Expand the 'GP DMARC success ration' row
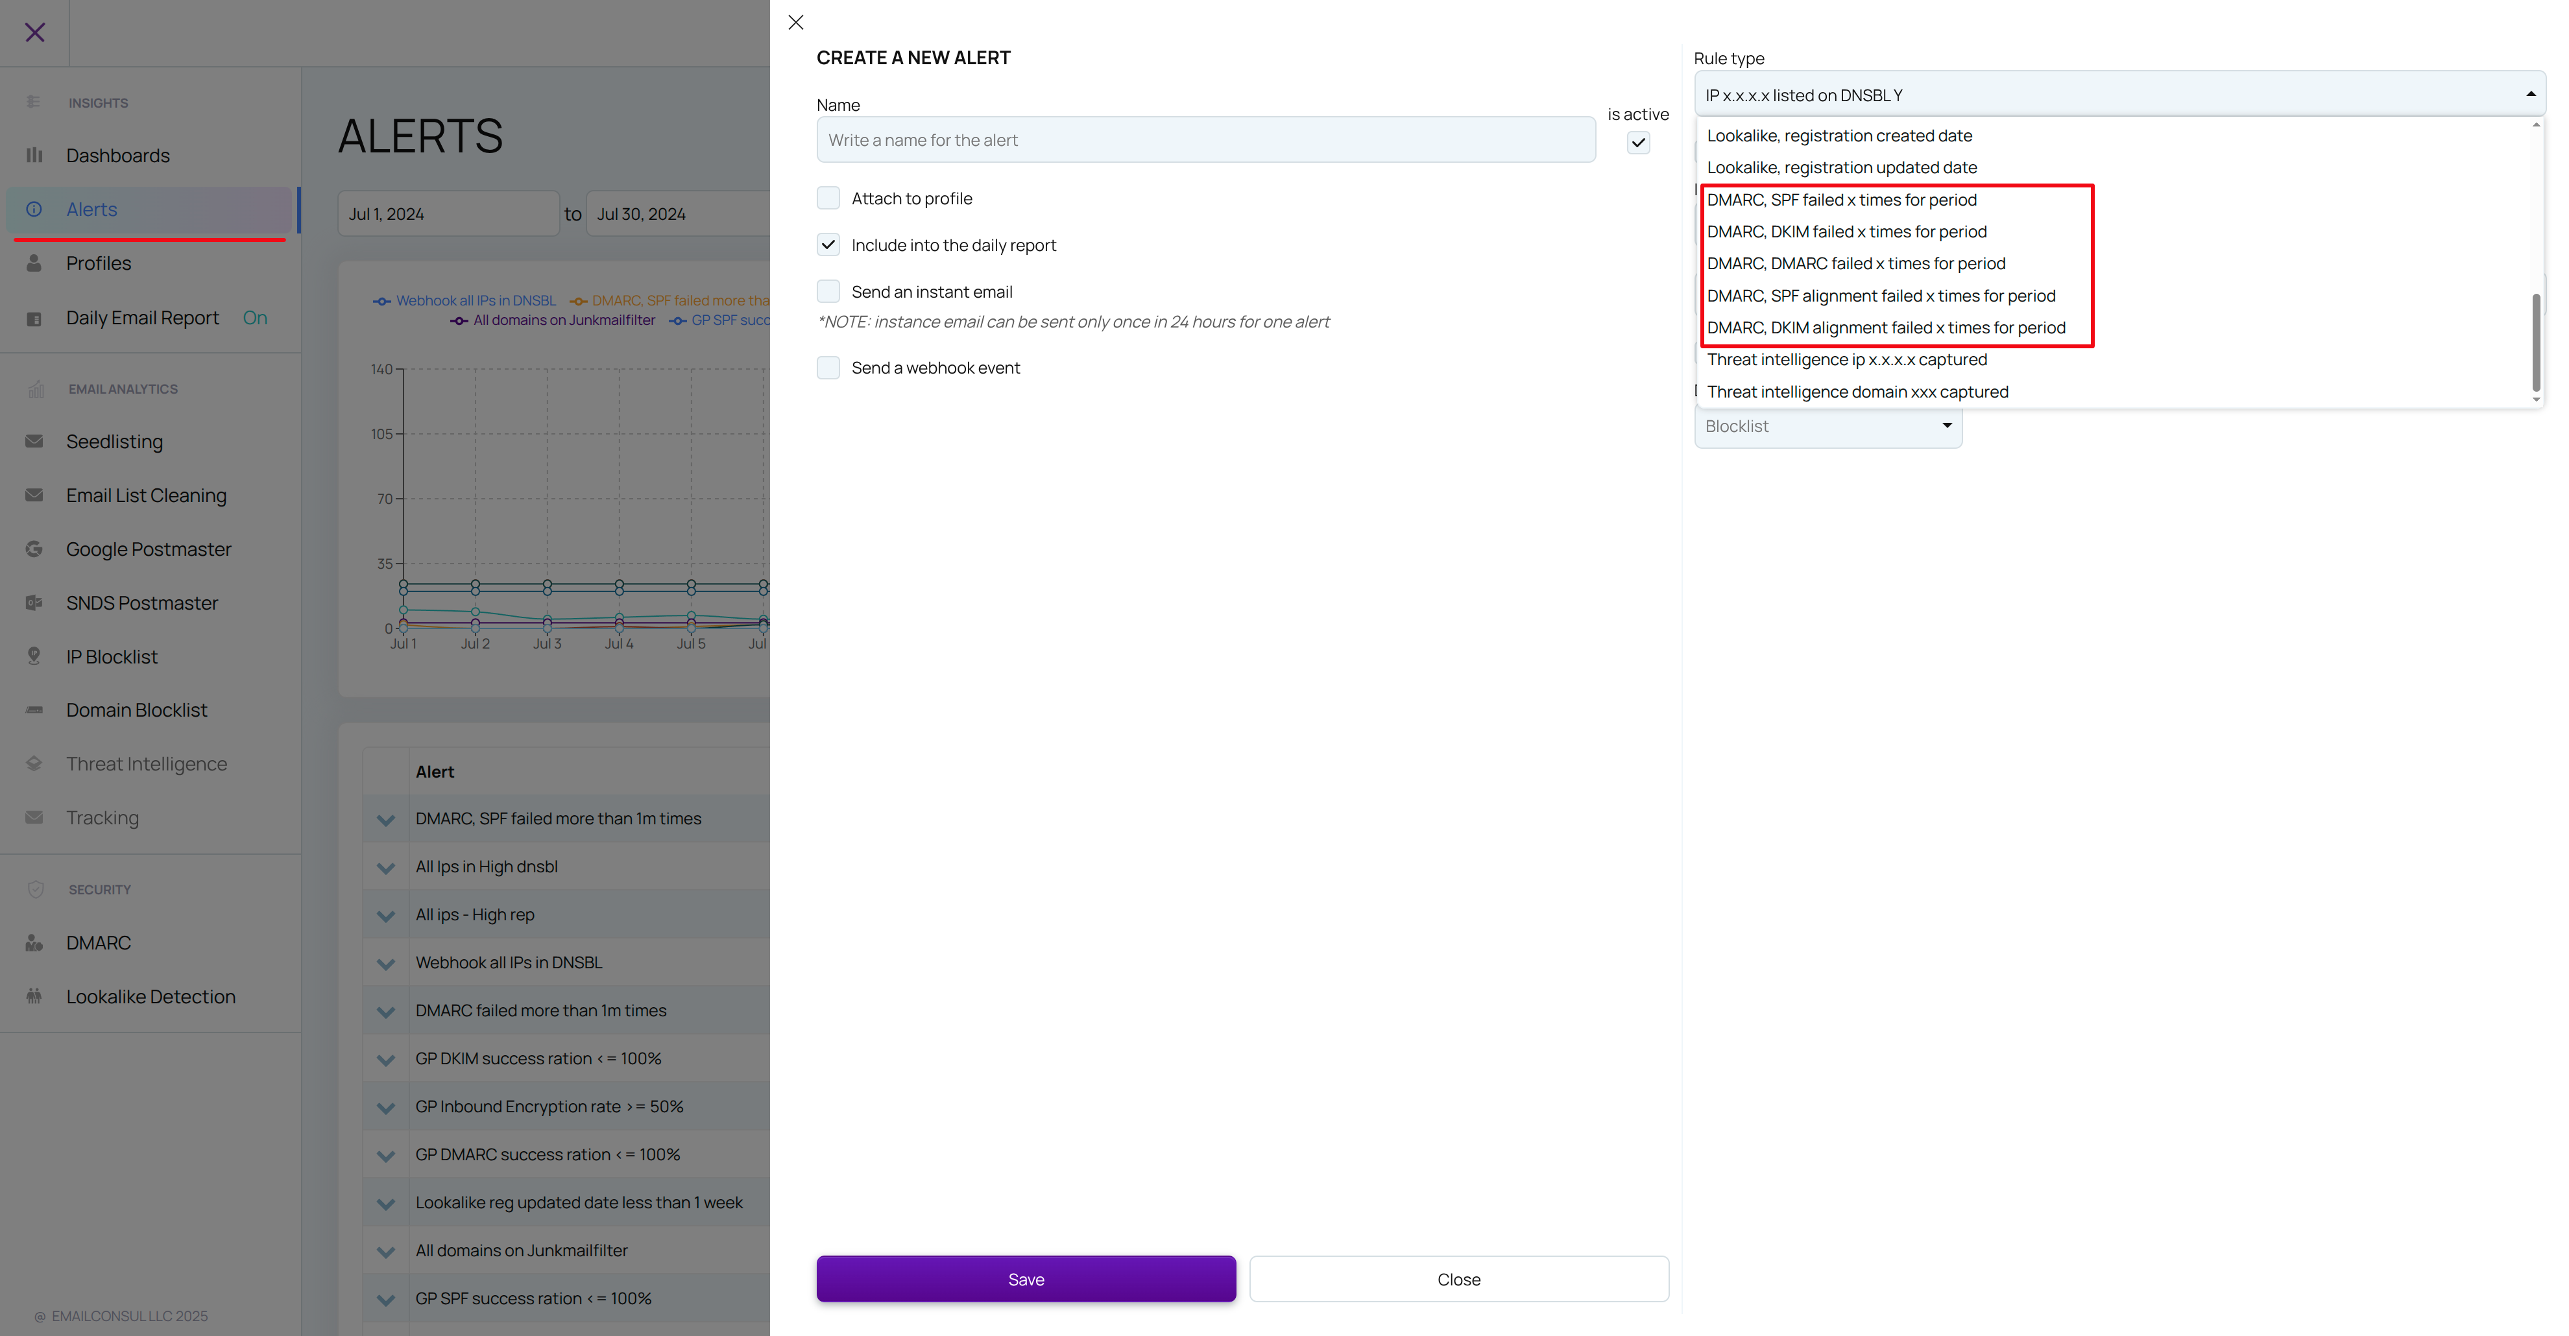This screenshot has width=2569, height=1336. click(x=386, y=1156)
